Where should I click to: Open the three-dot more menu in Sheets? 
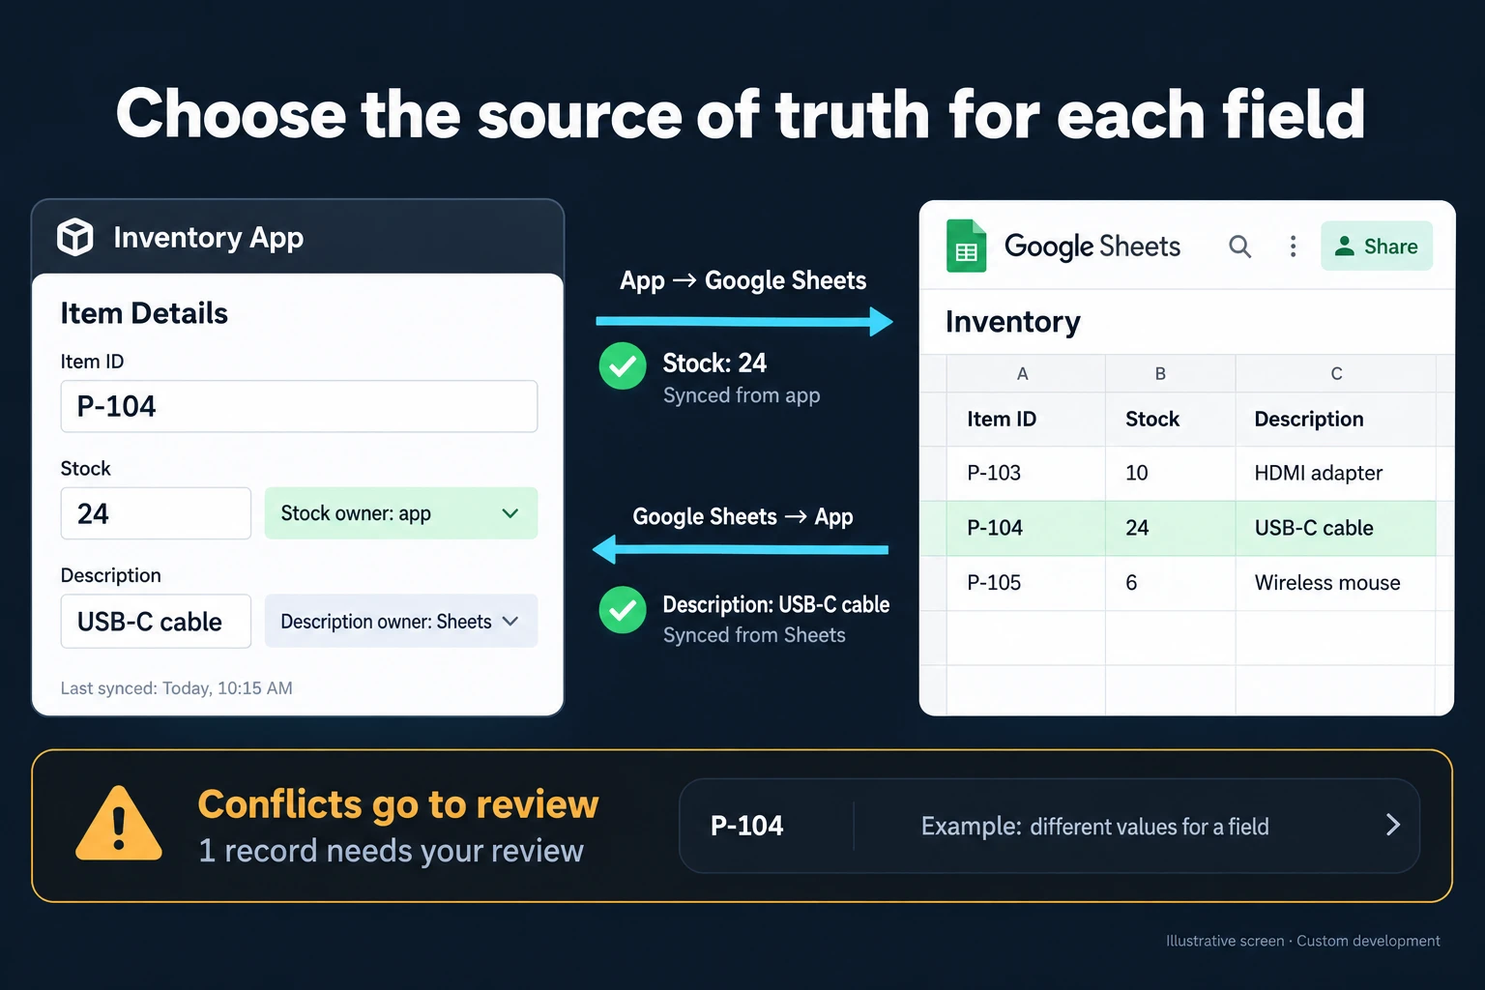pos(1293,247)
